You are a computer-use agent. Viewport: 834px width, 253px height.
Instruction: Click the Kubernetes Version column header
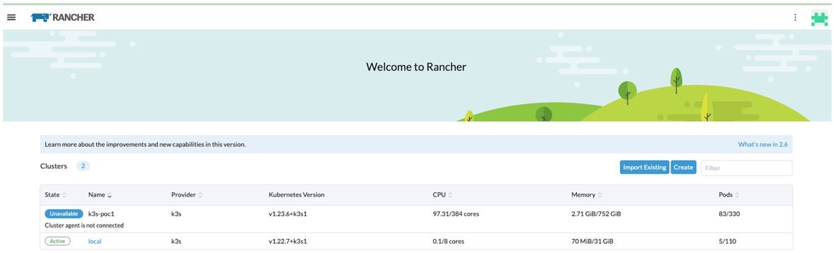coord(296,195)
